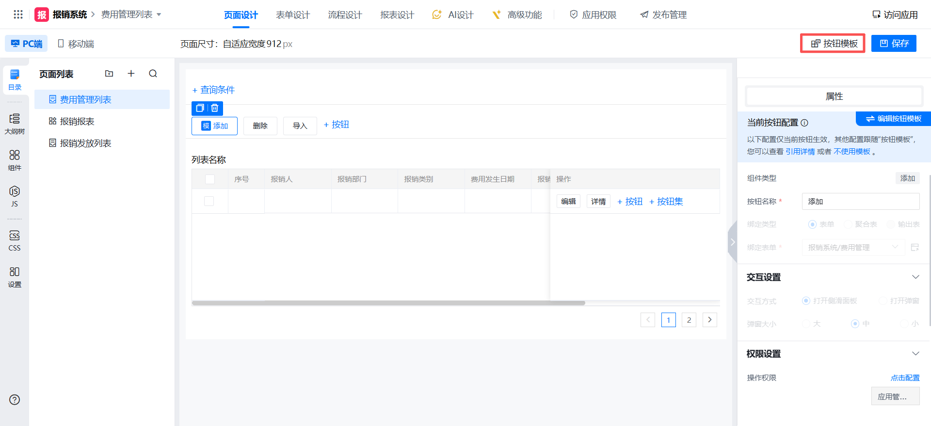The image size is (931, 426).
Task: Open the CSS sidebar panel
Action: (15, 240)
